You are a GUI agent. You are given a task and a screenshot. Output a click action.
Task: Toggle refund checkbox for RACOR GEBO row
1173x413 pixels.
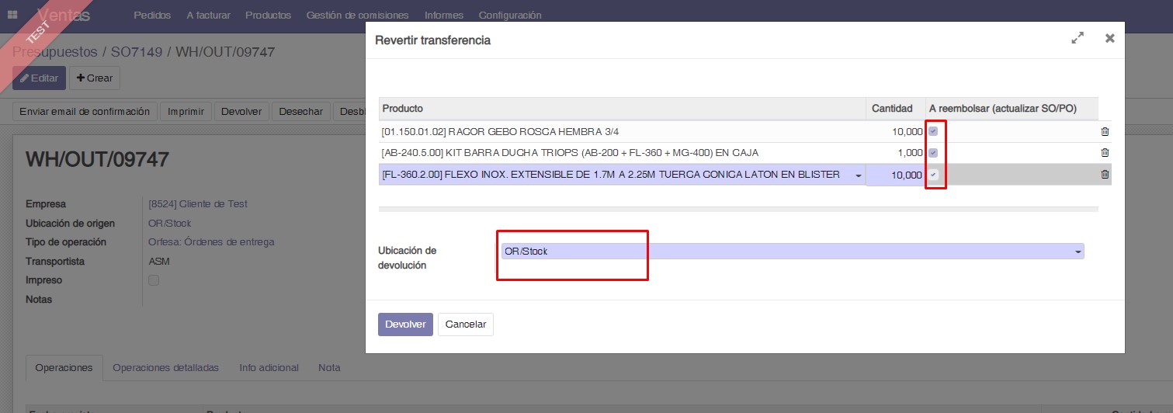click(x=933, y=131)
